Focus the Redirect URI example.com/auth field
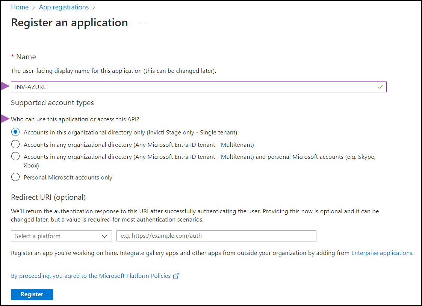 [x=216, y=236]
